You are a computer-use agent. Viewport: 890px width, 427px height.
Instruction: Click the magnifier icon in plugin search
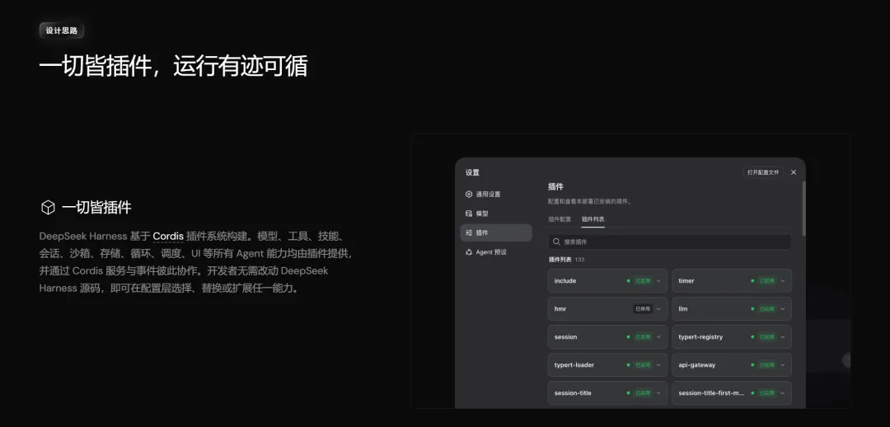click(557, 242)
